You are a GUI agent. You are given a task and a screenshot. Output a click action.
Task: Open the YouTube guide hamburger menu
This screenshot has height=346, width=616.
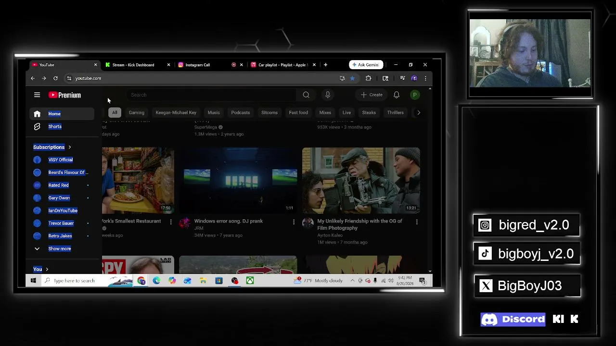[37, 95]
